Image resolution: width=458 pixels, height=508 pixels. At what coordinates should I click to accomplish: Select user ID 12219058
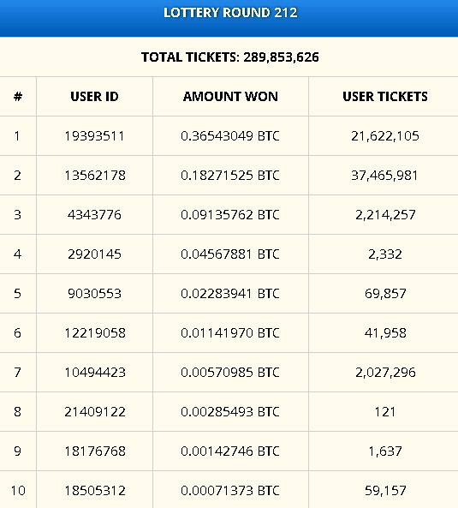[x=95, y=333]
